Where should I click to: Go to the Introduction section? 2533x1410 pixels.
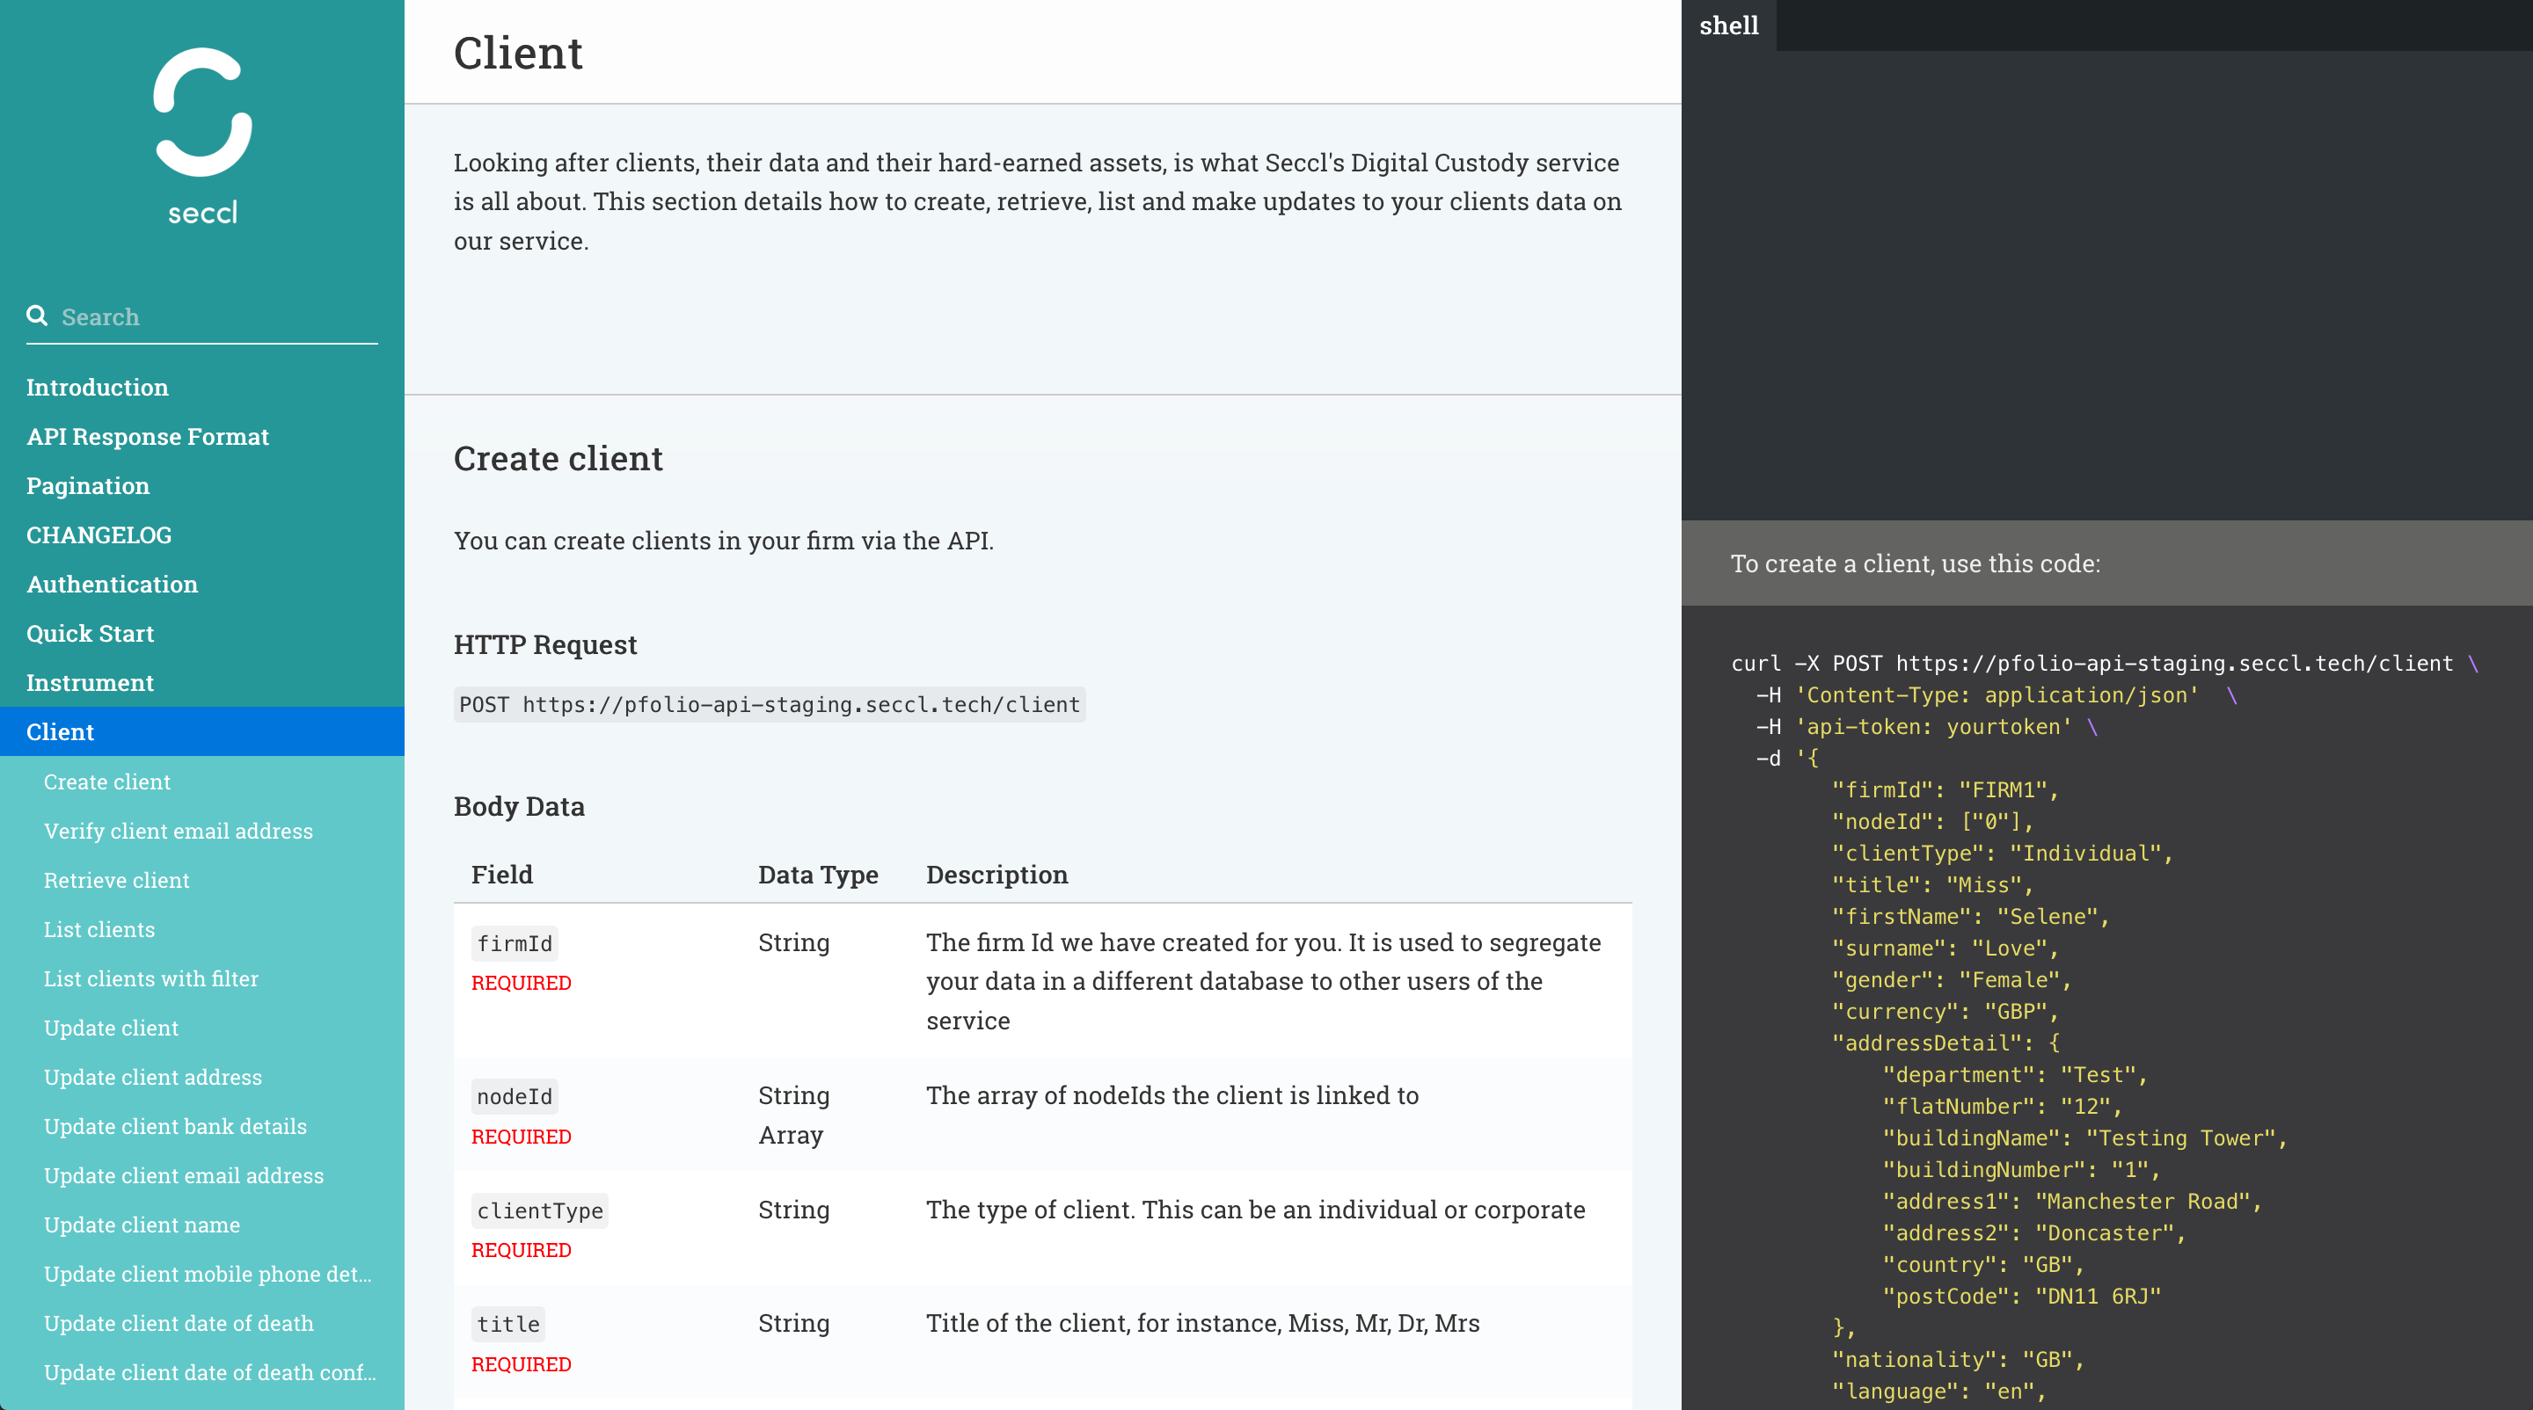[x=97, y=386]
